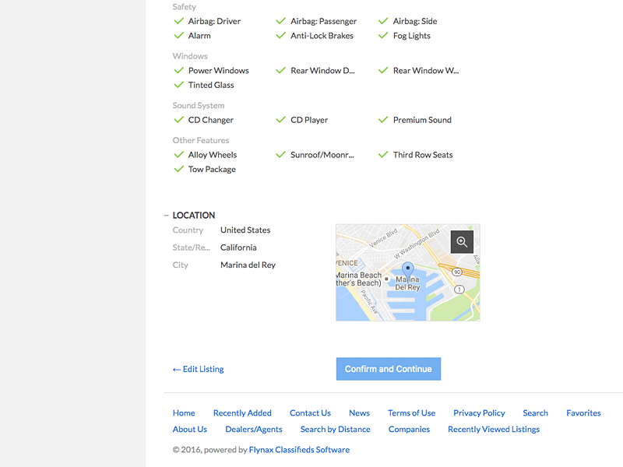The width and height of the screenshot is (623, 467).
Task: Click the checkmark beside Sunroof/Moonr...
Action: (x=281, y=154)
